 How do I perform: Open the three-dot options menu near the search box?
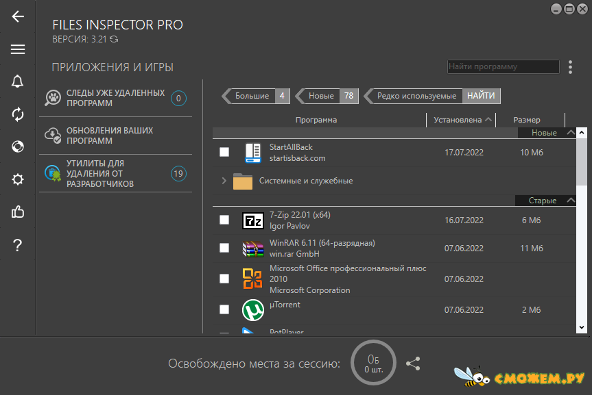pos(570,67)
